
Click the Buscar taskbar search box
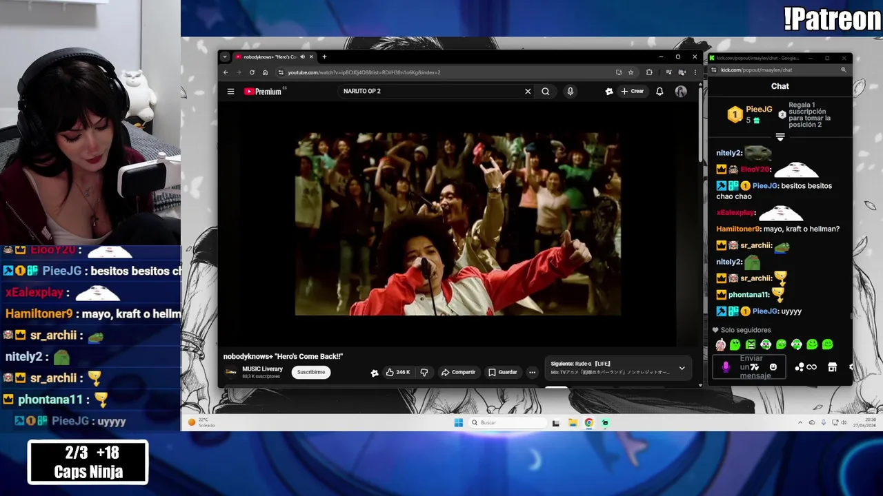(x=508, y=422)
